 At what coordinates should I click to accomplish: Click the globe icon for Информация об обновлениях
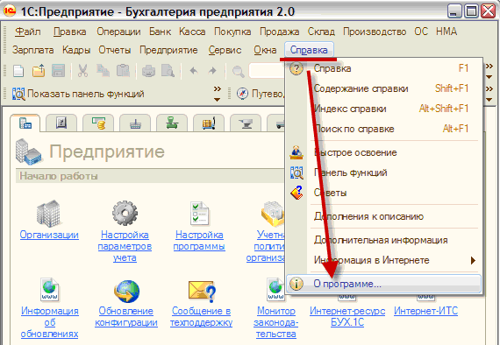click(x=49, y=289)
